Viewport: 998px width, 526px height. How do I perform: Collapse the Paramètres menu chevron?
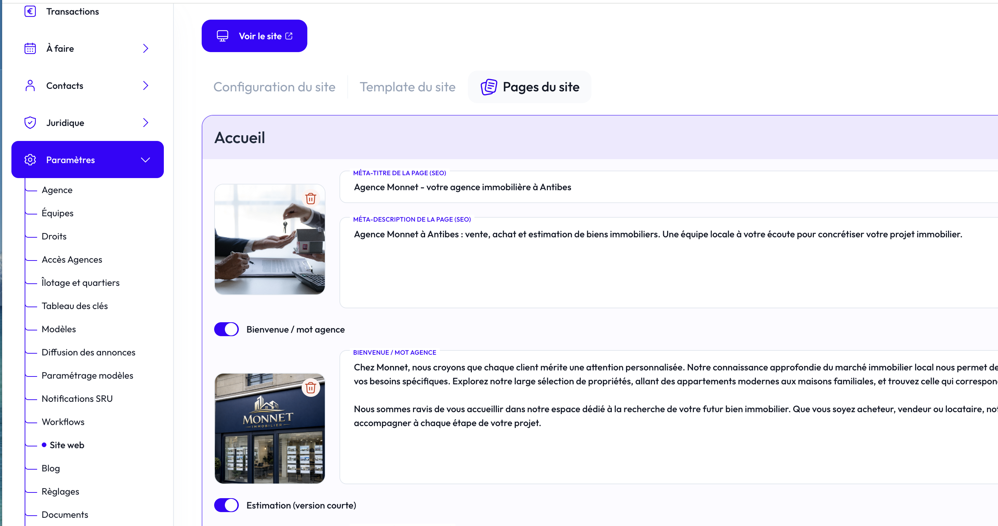click(146, 160)
